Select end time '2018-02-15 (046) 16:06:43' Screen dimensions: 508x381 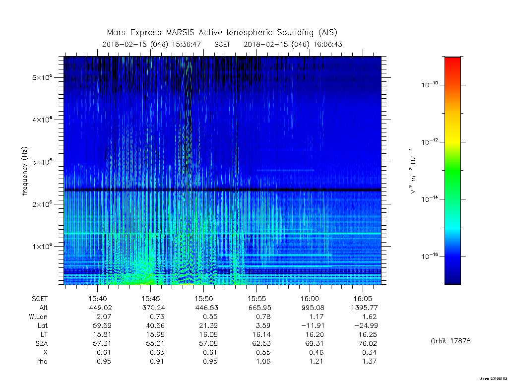click(293, 44)
